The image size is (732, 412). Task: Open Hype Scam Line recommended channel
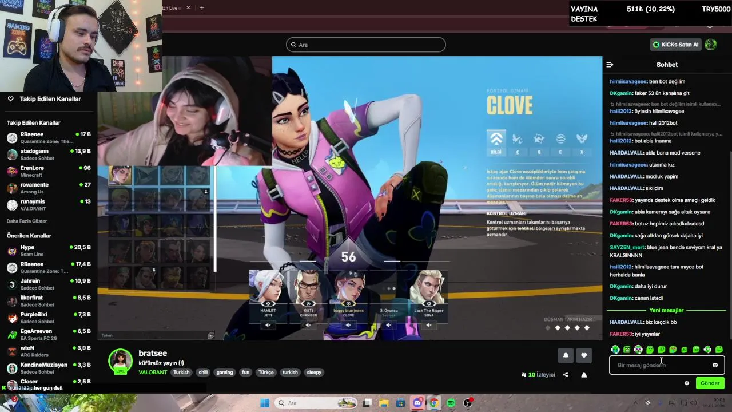click(49, 251)
